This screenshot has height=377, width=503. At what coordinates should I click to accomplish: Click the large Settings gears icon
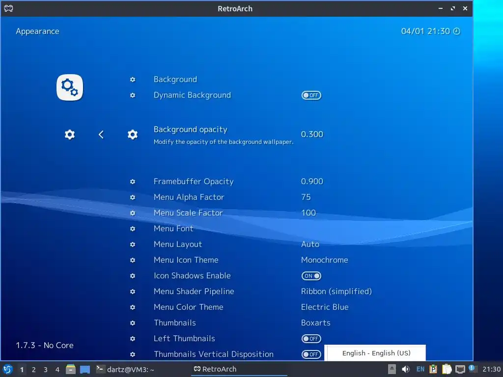click(x=70, y=87)
